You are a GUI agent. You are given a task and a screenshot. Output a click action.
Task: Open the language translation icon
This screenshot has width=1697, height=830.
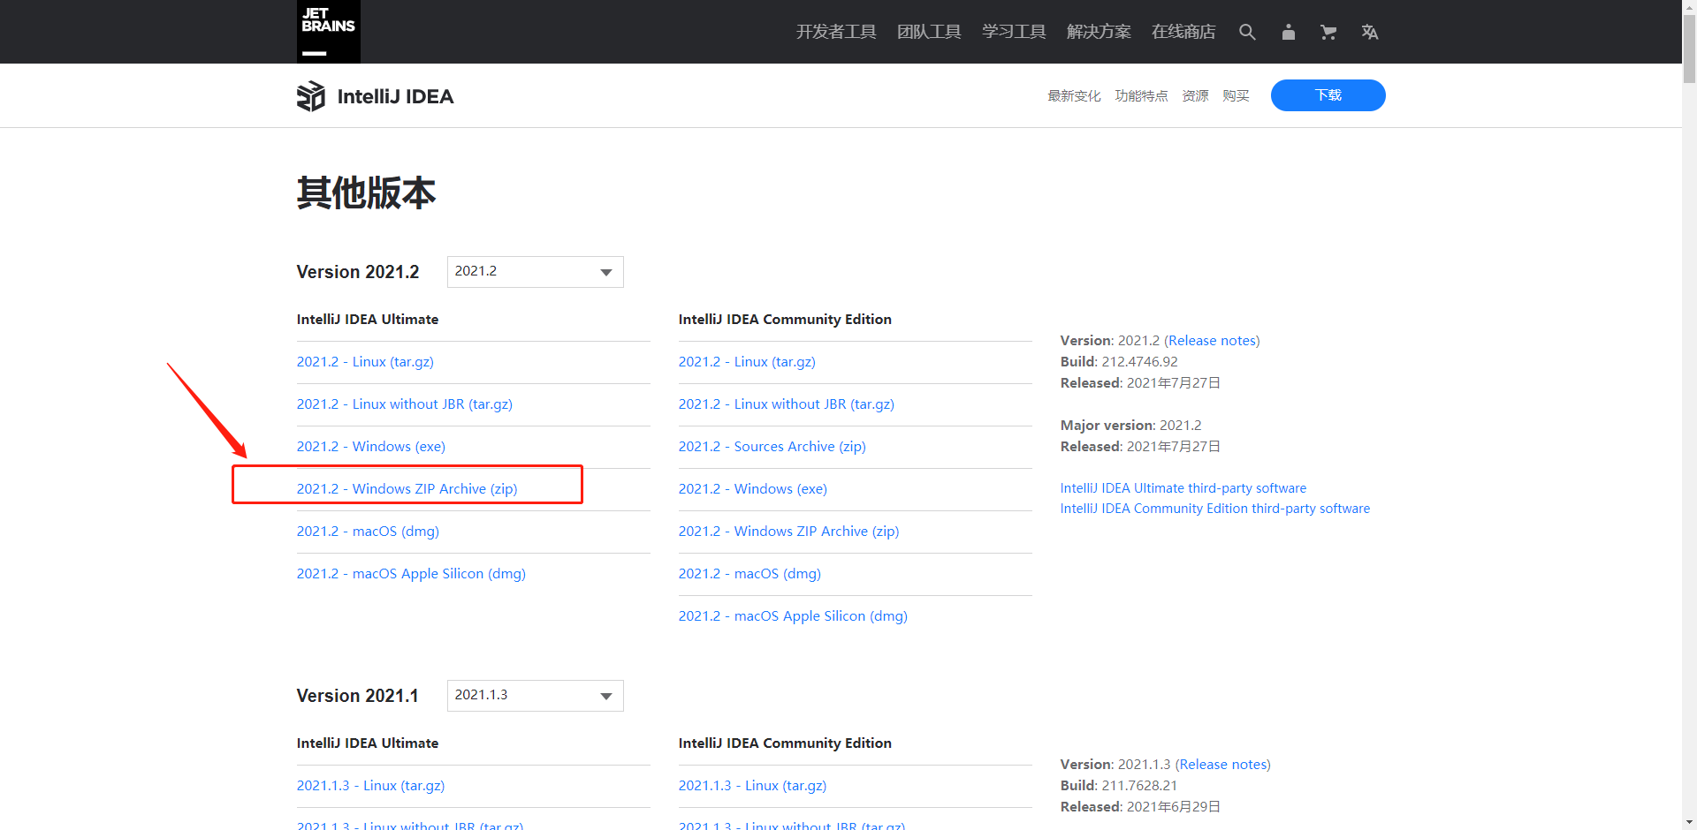tap(1370, 32)
